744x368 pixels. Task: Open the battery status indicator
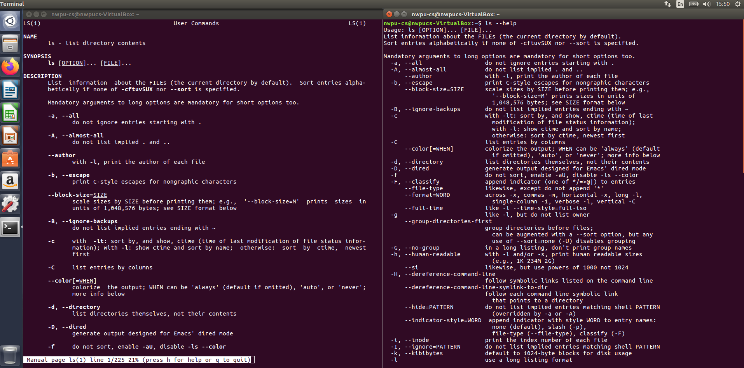pos(694,4)
